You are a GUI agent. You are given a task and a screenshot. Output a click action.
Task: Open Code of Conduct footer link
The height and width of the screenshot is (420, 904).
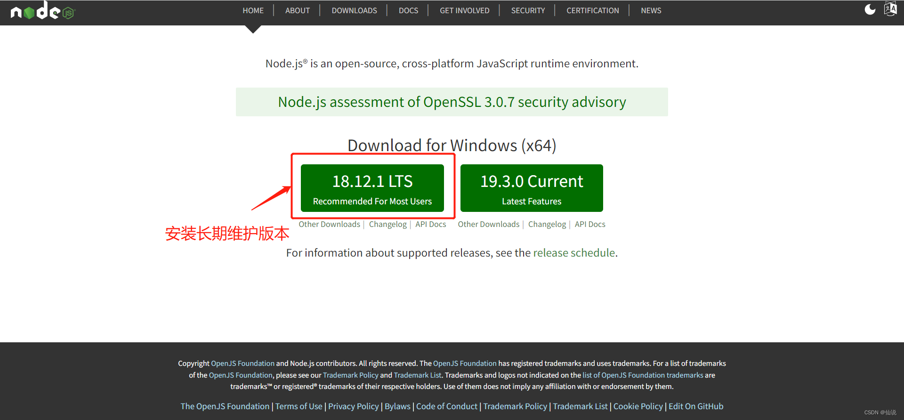click(447, 406)
